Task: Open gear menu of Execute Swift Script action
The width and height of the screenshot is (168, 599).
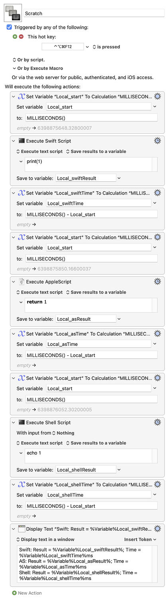Action: point(158,141)
